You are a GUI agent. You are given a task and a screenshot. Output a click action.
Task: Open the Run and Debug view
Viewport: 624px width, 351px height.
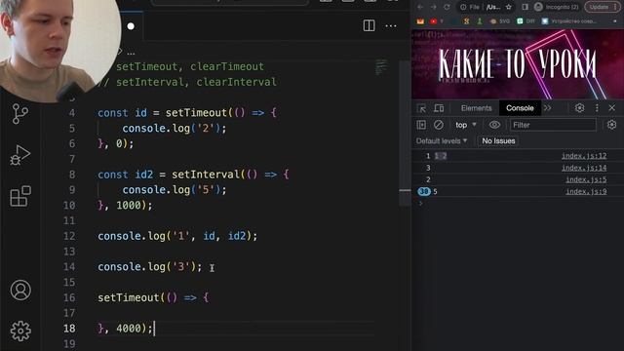pos(19,155)
